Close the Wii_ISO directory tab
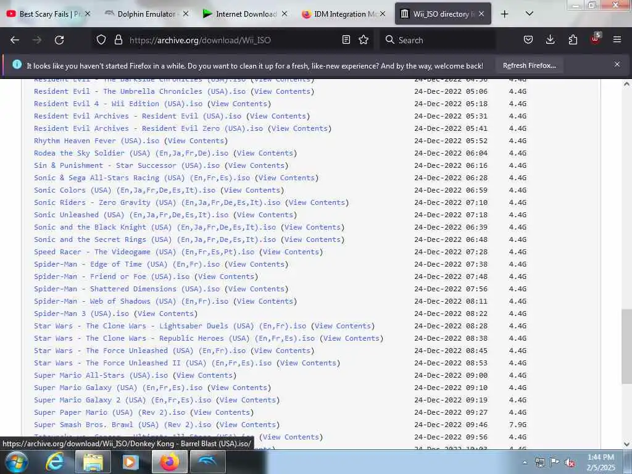 tap(481, 14)
